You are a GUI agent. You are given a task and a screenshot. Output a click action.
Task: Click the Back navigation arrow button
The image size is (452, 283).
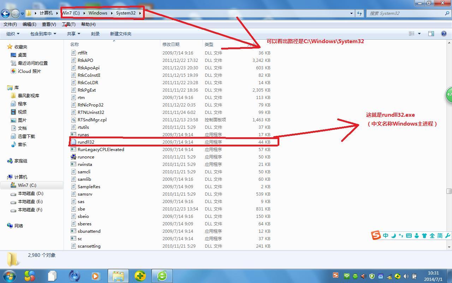(5, 13)
